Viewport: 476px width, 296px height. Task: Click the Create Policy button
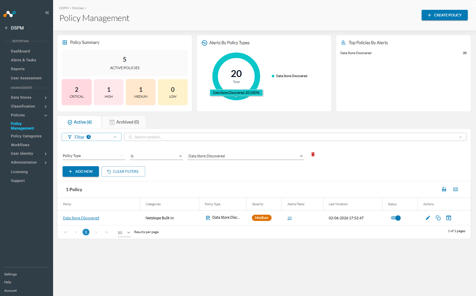pos(445,15)
